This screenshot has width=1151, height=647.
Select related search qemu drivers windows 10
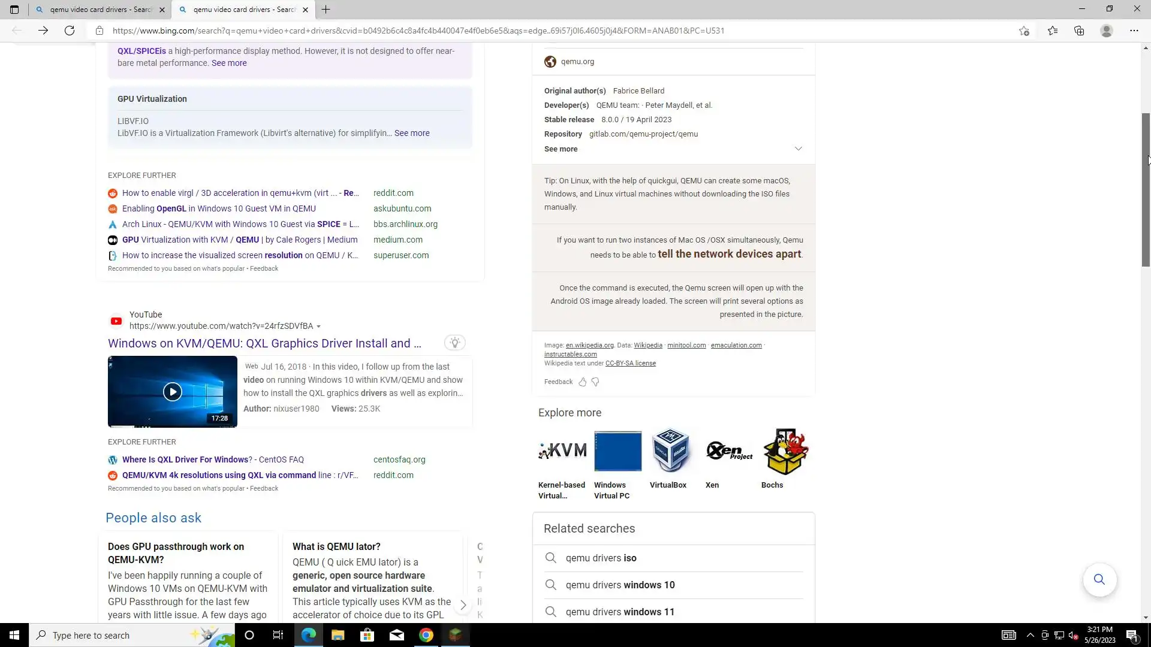coord(620,585)
